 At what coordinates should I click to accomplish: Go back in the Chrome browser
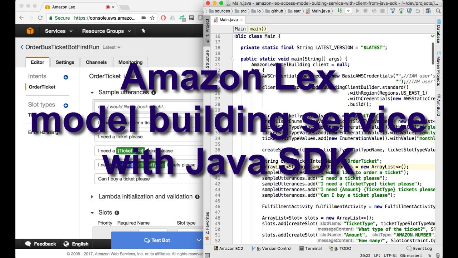(x=21, y=18)
